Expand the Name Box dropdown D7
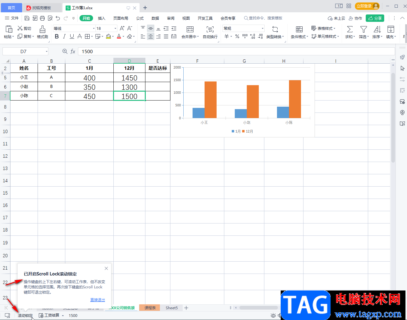This screenshot has height=320, width=407. point(47,51)
